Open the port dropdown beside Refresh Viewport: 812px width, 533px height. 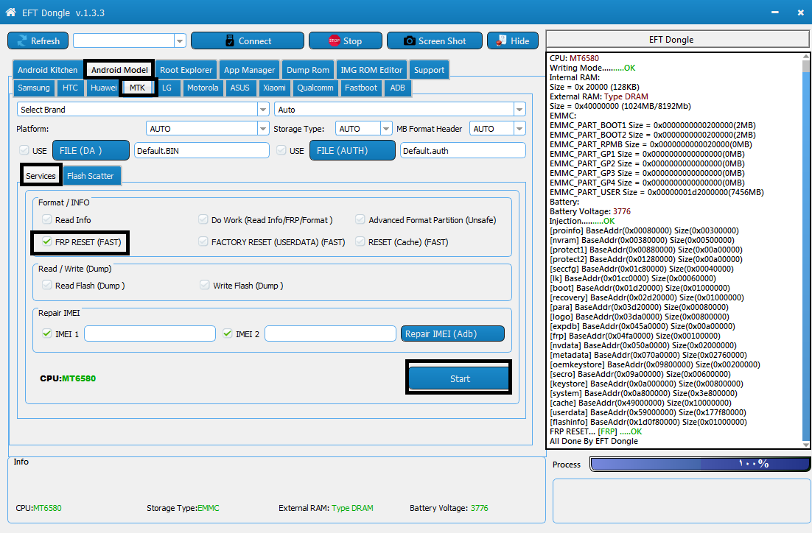(x=180, y=41)
